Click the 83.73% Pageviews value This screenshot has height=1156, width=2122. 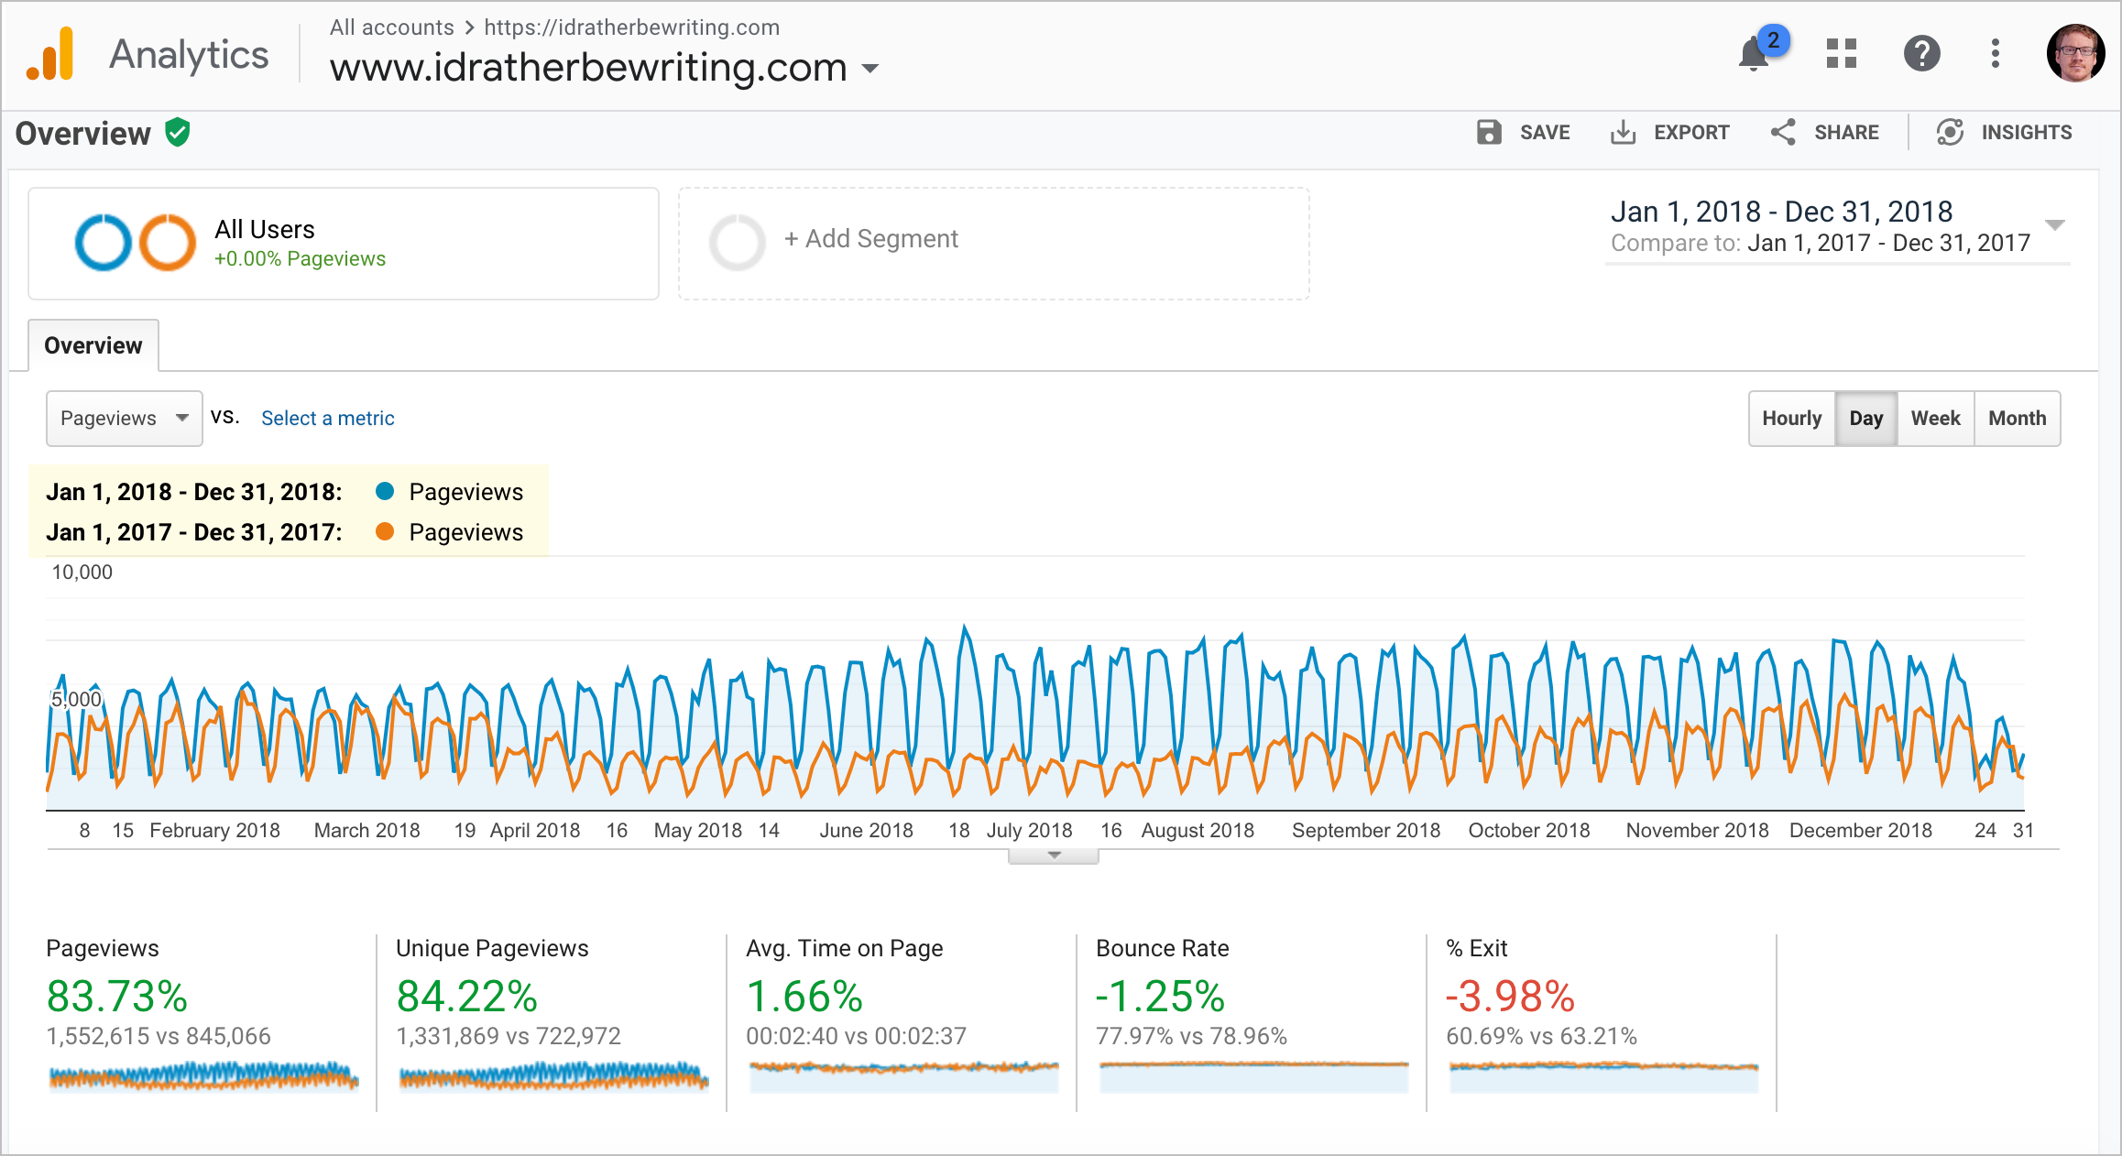click(x=116, y=997)
